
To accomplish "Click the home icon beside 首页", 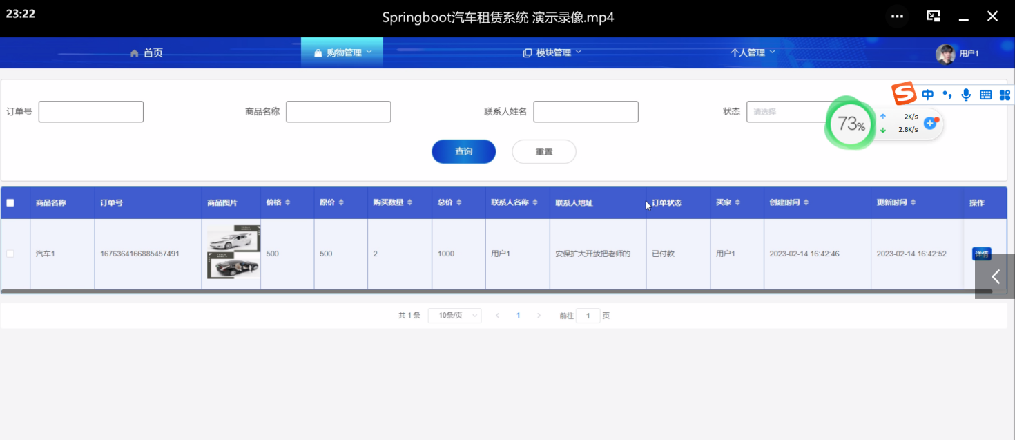I will 135,53.
